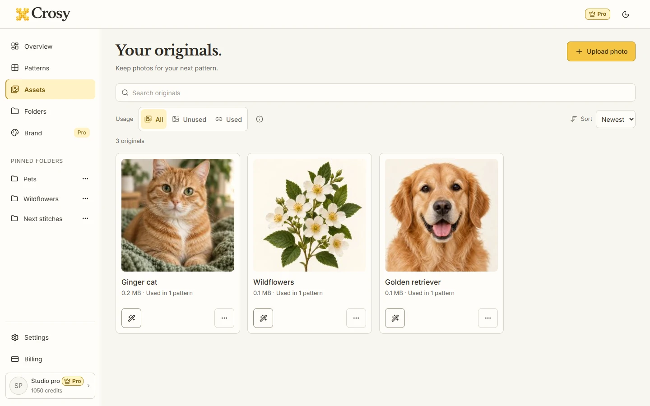Image resolution: width=650 pixels, height=406 pixels.
Task: Click the Upload photo button
Action: tap(601, 51)
